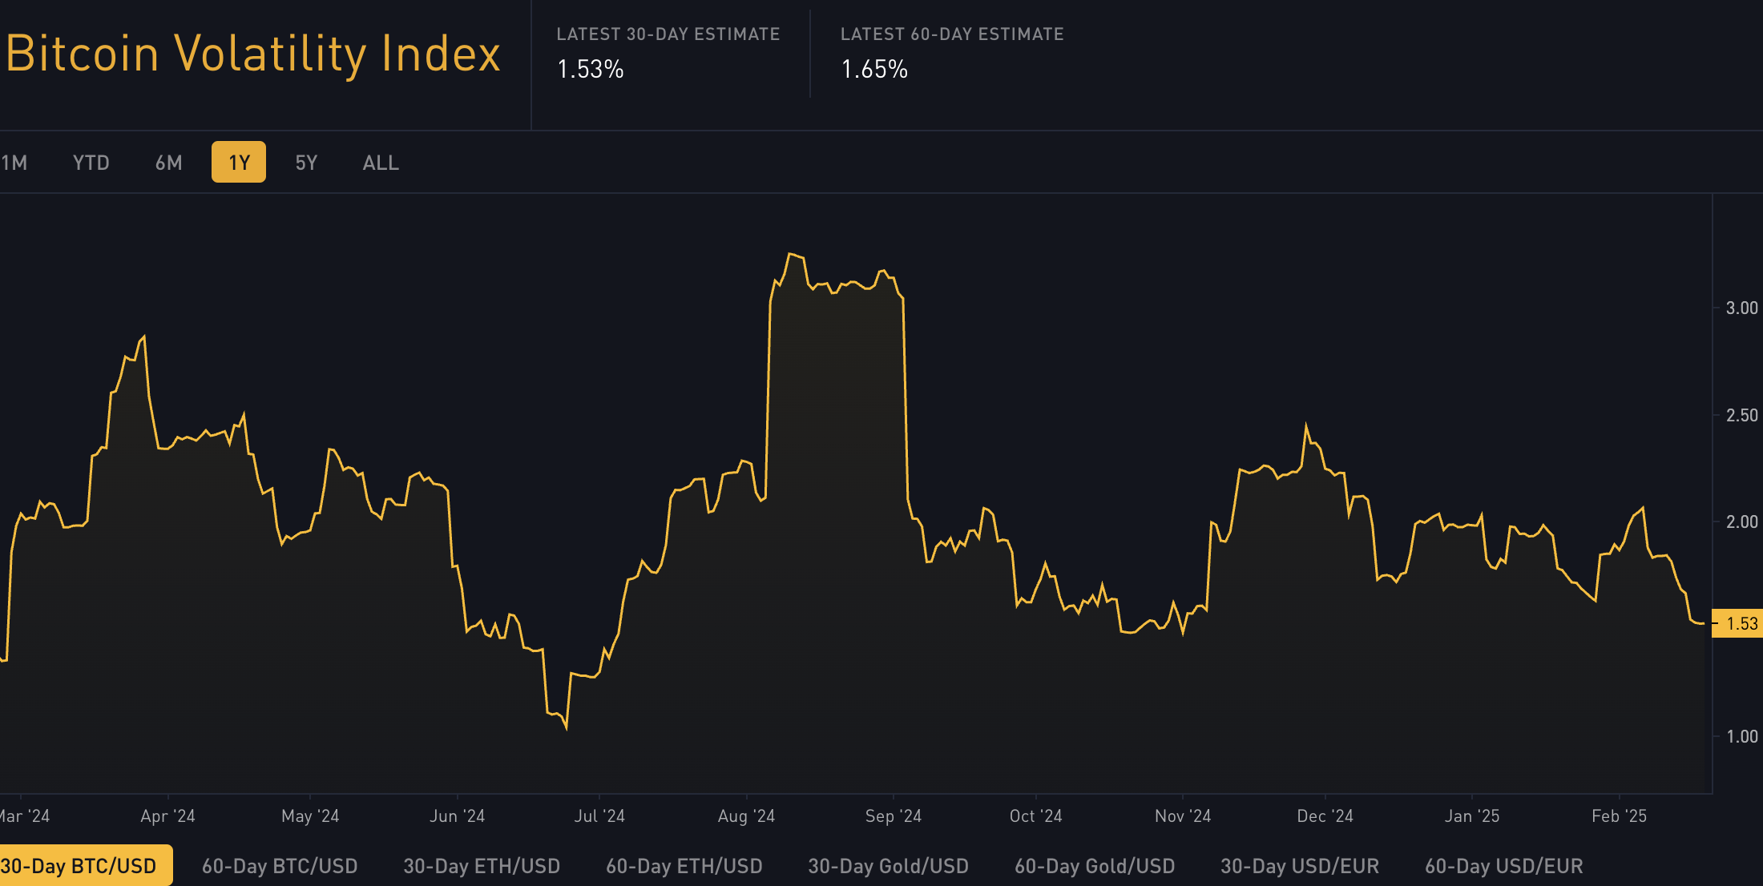Click the 1.53% estimate value

point(591,70)
